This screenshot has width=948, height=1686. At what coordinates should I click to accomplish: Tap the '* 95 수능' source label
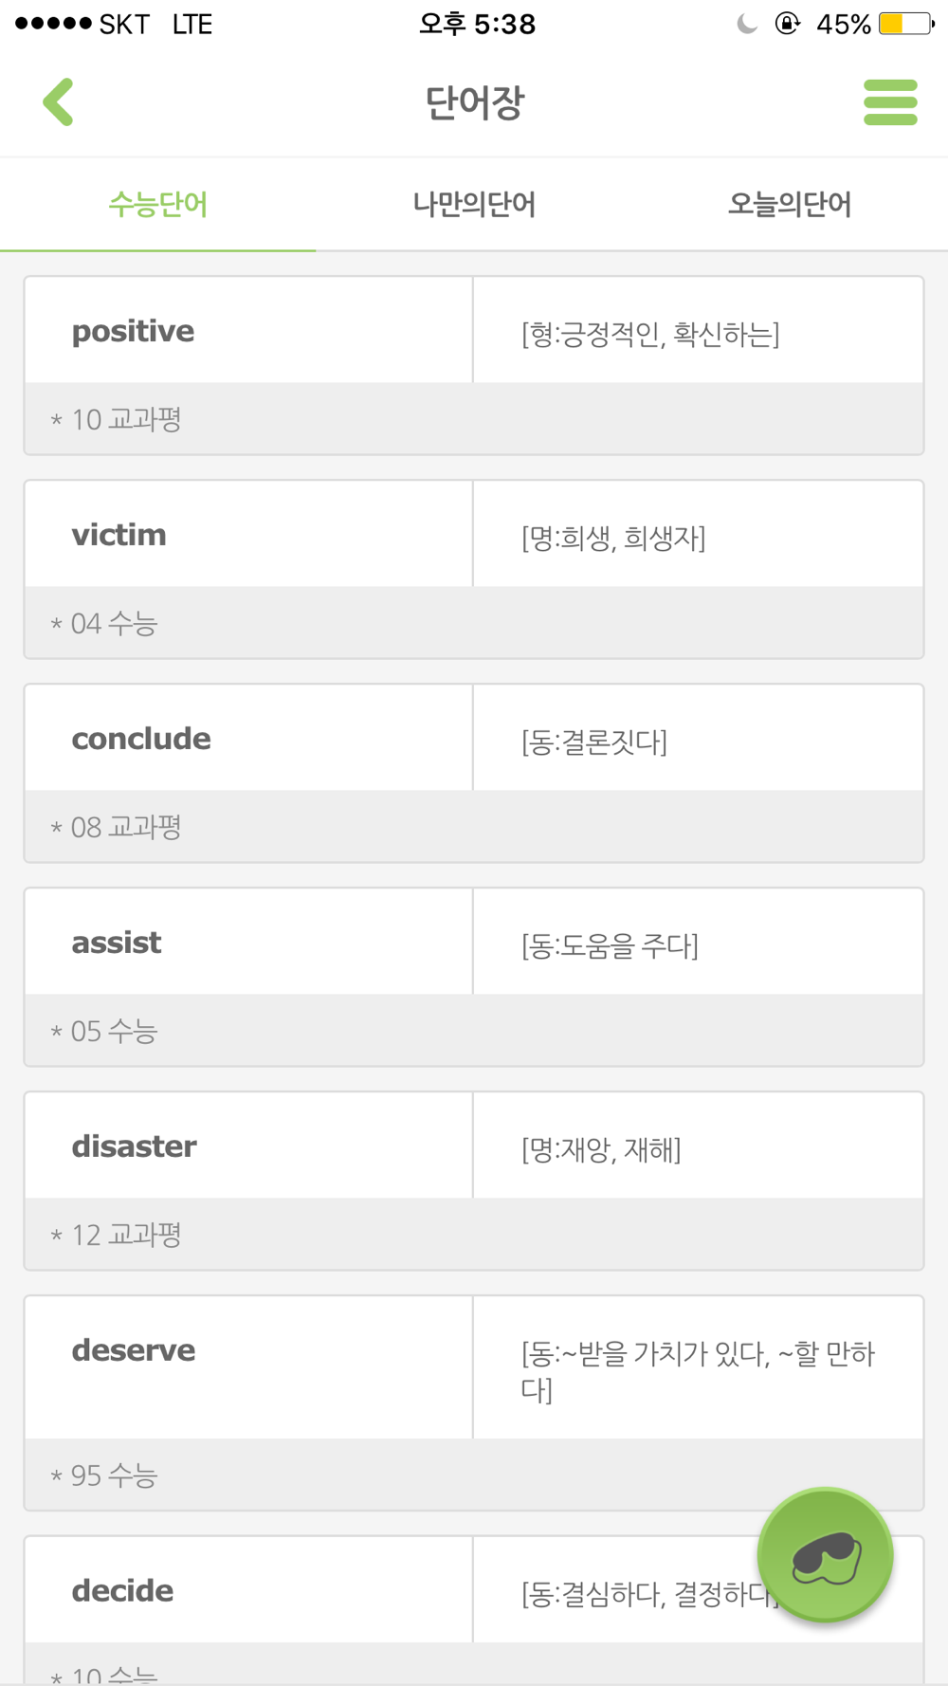click(103, 1475)
